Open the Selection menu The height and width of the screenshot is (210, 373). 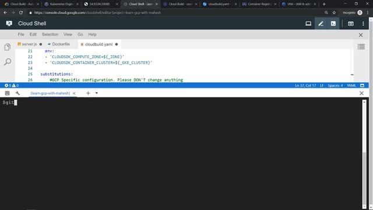(50, 34)
